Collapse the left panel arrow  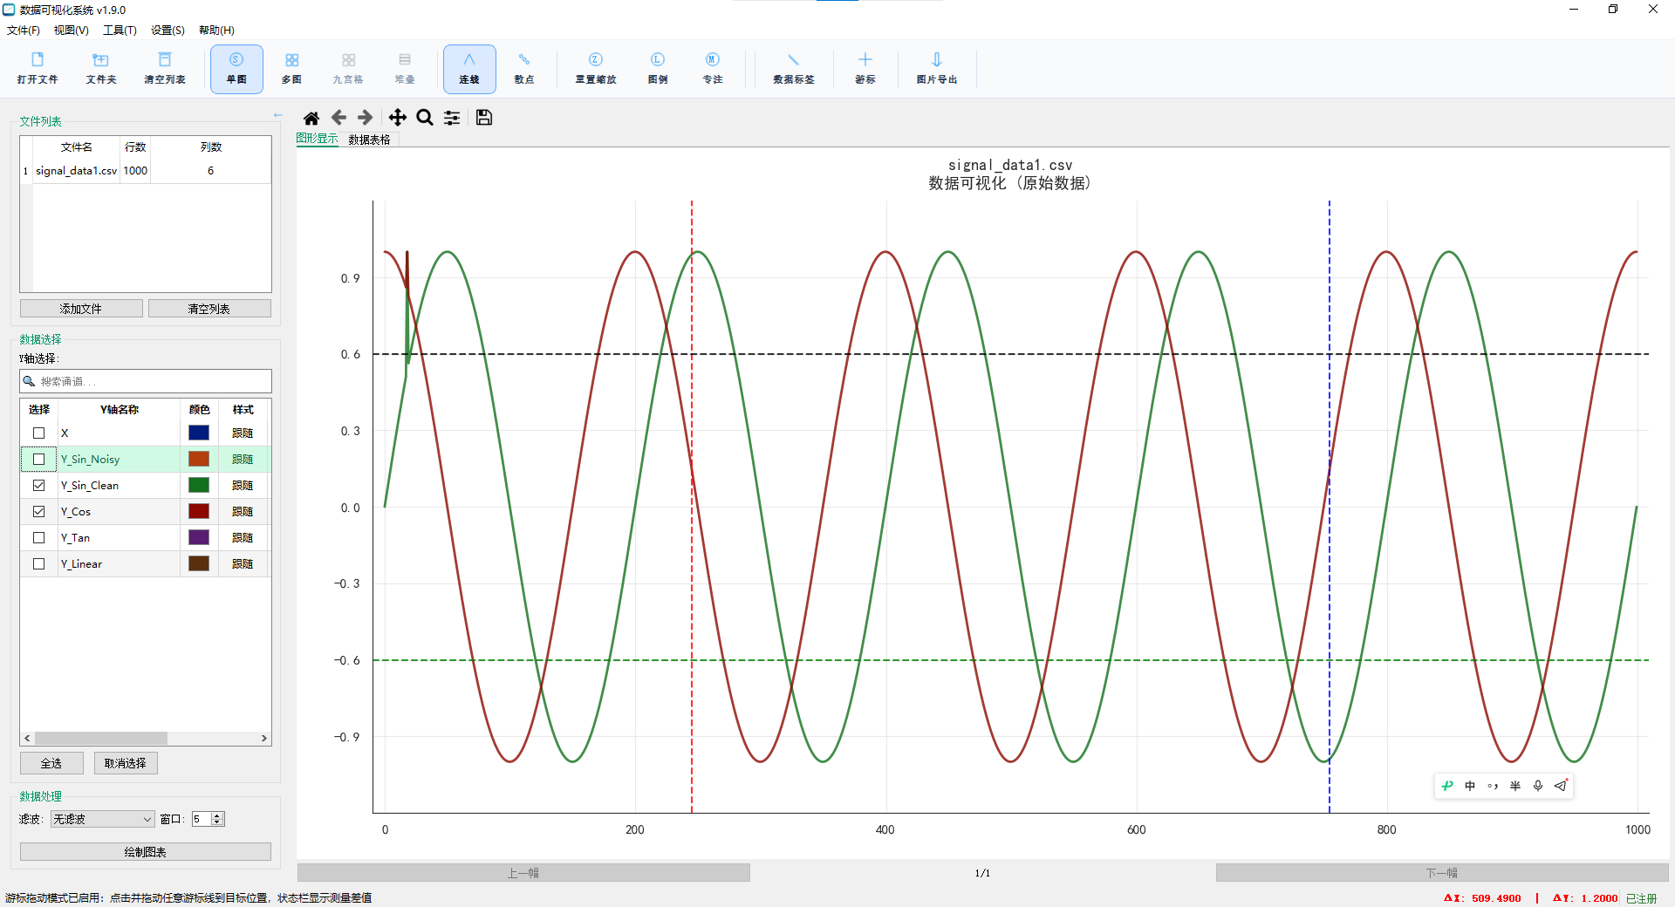[277, 115]
